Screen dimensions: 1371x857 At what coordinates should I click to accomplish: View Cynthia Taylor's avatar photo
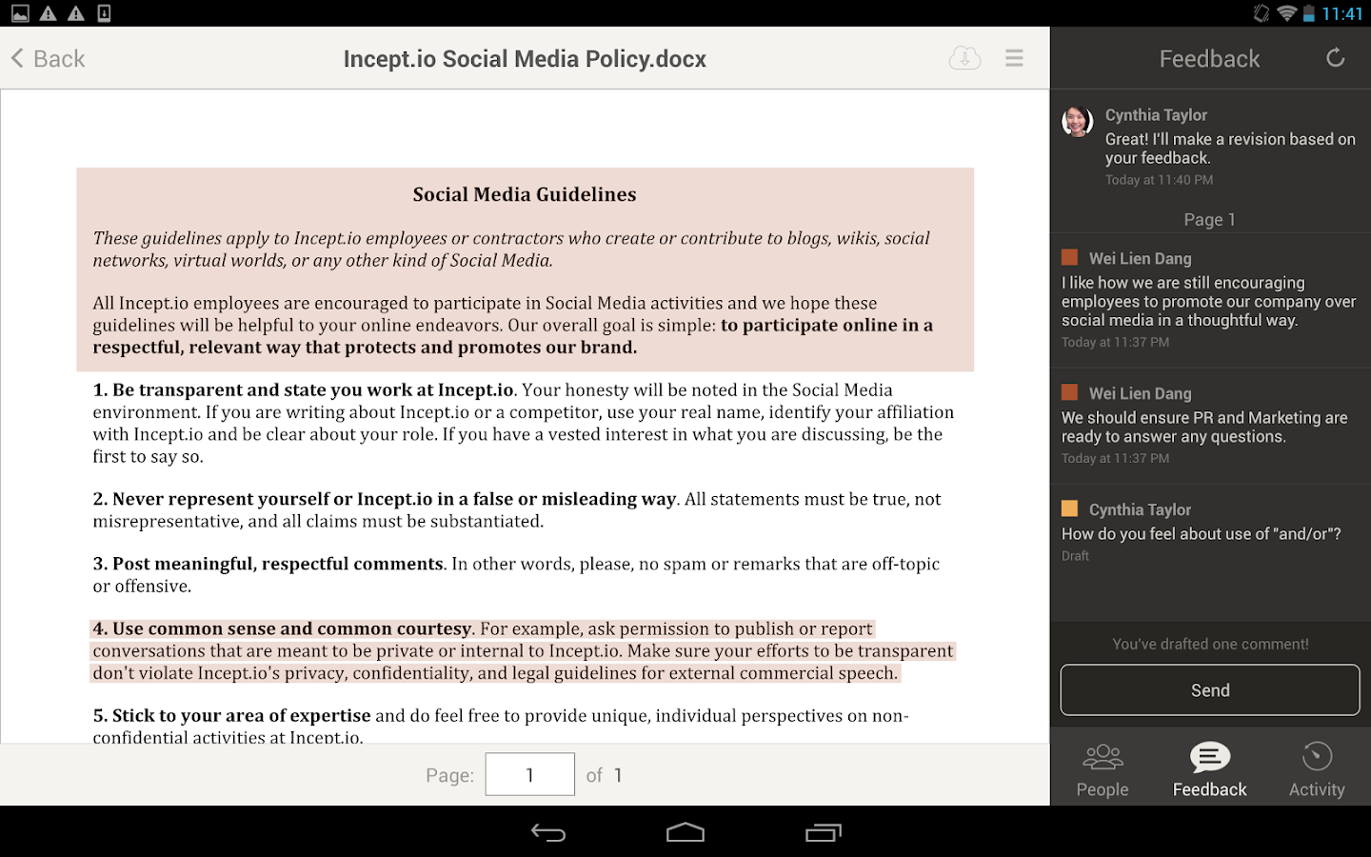pos(1078,122)
